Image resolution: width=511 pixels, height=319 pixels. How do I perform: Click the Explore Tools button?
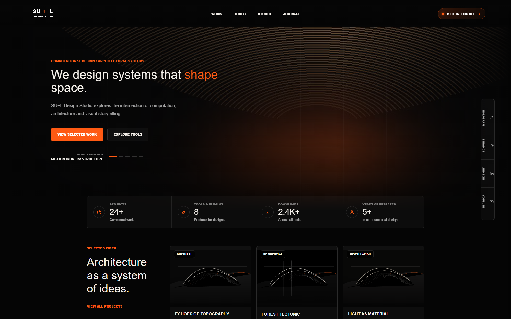[128, 134]
